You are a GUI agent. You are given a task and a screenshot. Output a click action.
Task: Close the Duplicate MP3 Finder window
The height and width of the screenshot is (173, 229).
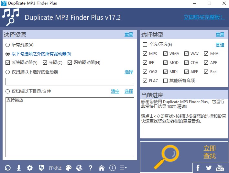(x=224, y=3)
